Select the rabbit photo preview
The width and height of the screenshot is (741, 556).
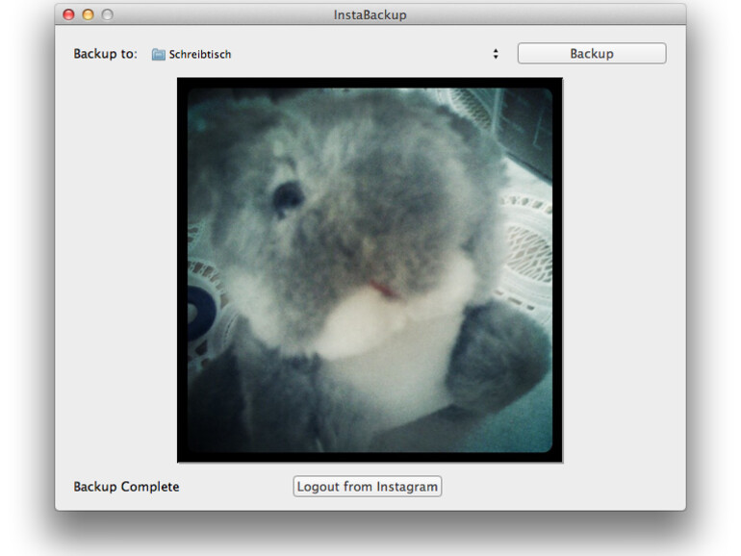click(370, 269)
